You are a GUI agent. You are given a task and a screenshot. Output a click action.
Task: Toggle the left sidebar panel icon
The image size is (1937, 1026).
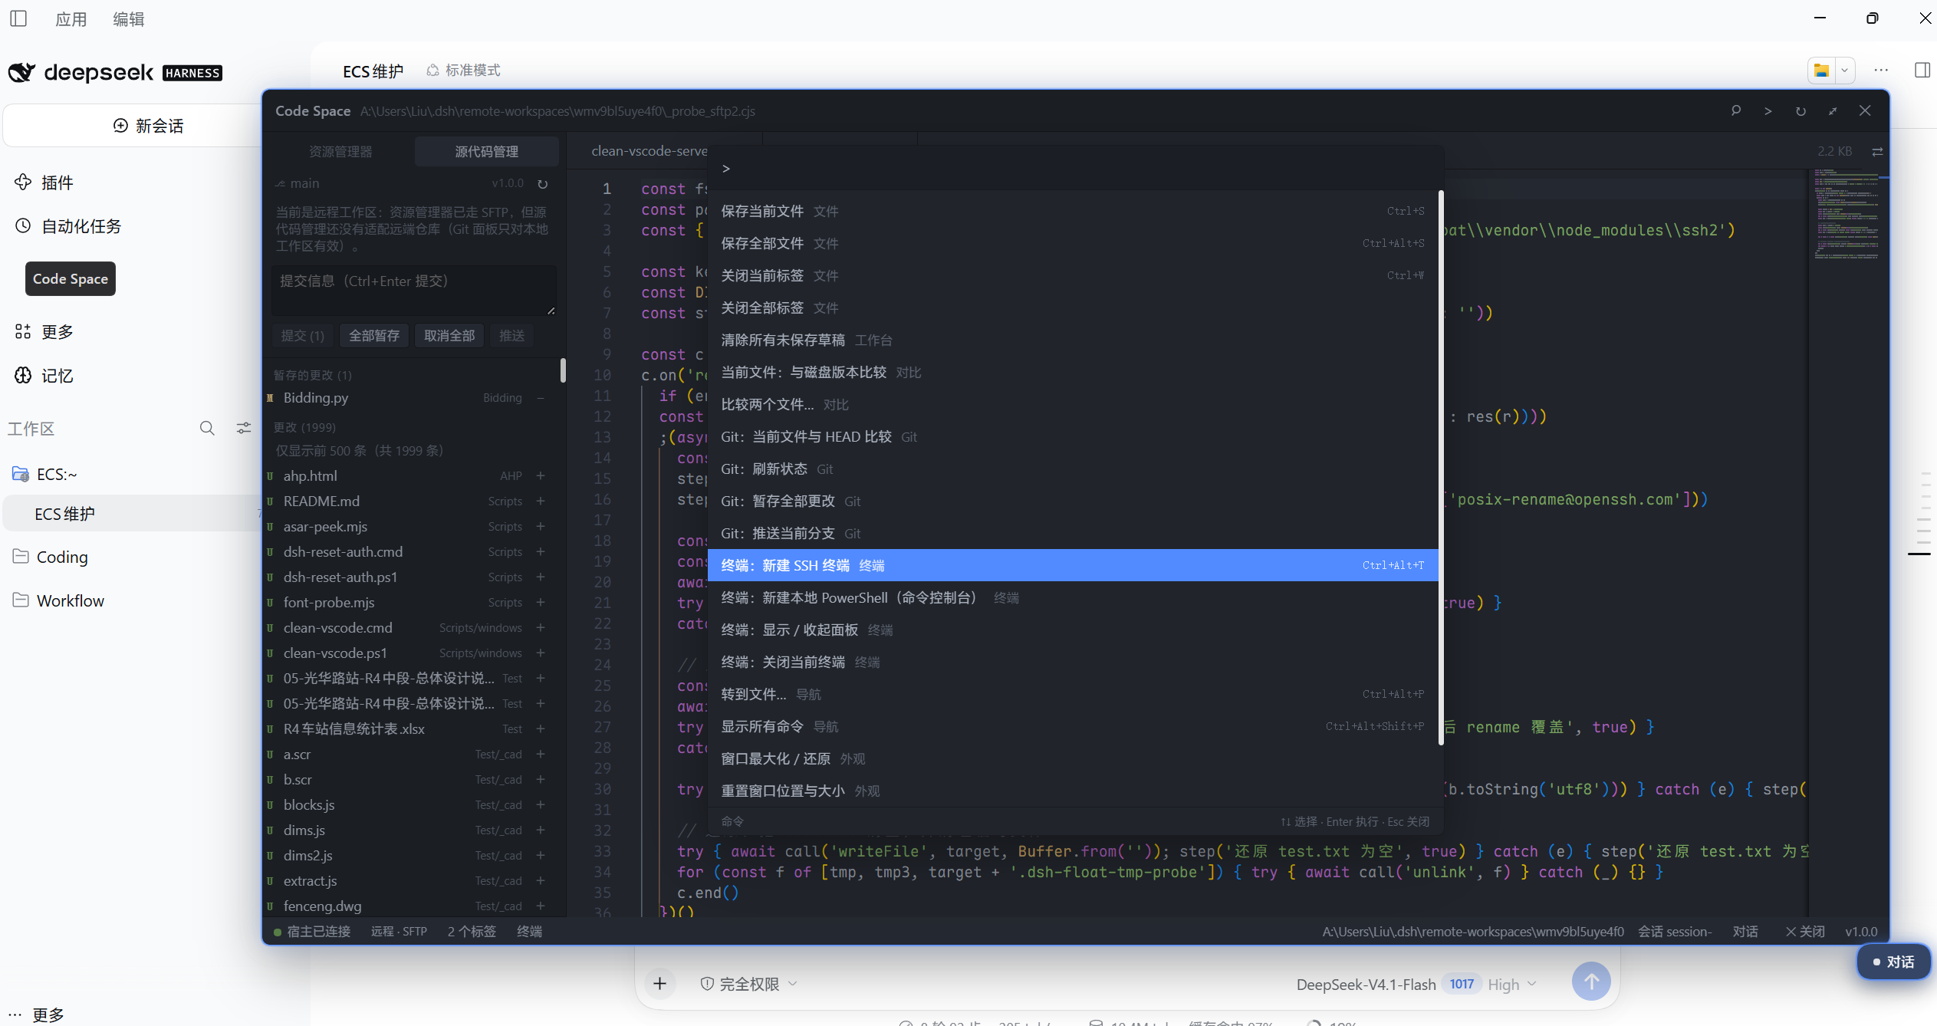[18, 18]
